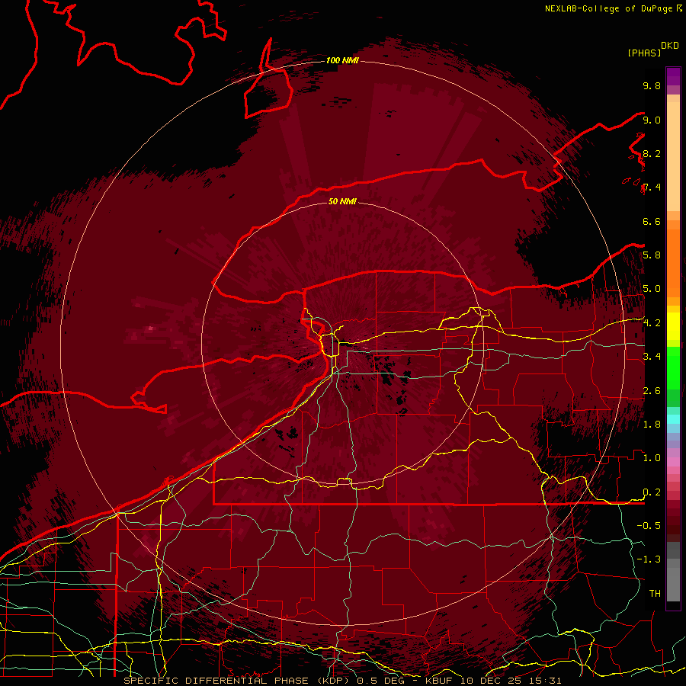Click the TH label on the scale
Image resolution: width=686 pixels, height=686 pixels.
click(655, 594)
